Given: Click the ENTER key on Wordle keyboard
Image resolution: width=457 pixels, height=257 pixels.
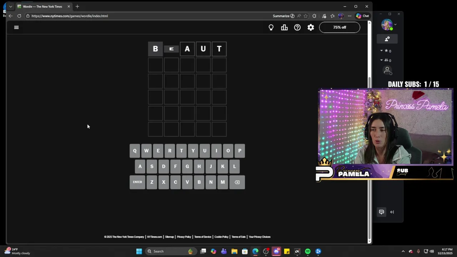Looking at the screenshot, I should click(x=137, y=182).
